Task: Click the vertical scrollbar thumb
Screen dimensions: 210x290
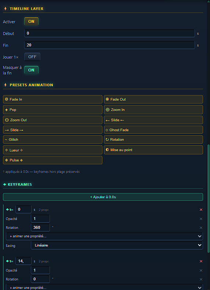Action: point(208,199)
